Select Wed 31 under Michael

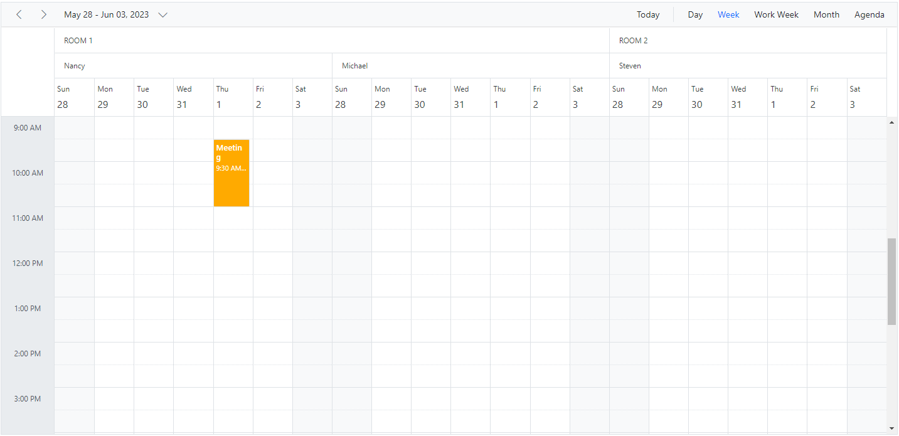click(x=471, y=97)
